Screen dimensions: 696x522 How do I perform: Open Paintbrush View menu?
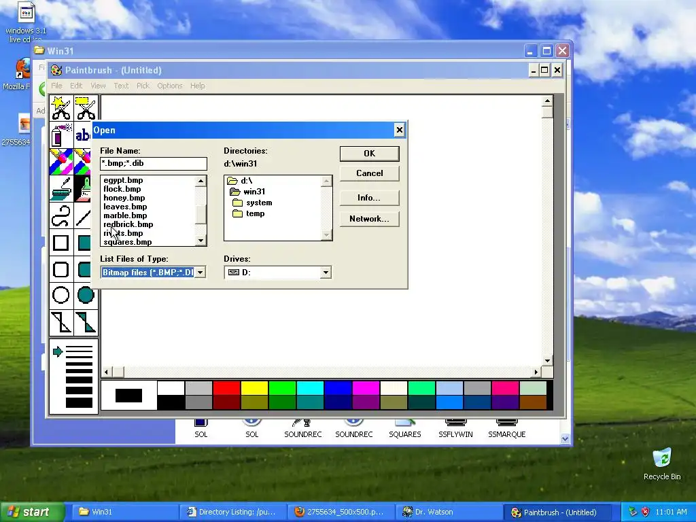pyautogui.click(x=98, y=86)
